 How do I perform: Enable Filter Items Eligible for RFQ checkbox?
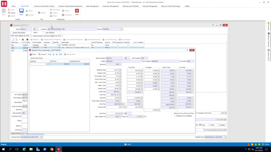pos(31,36)
